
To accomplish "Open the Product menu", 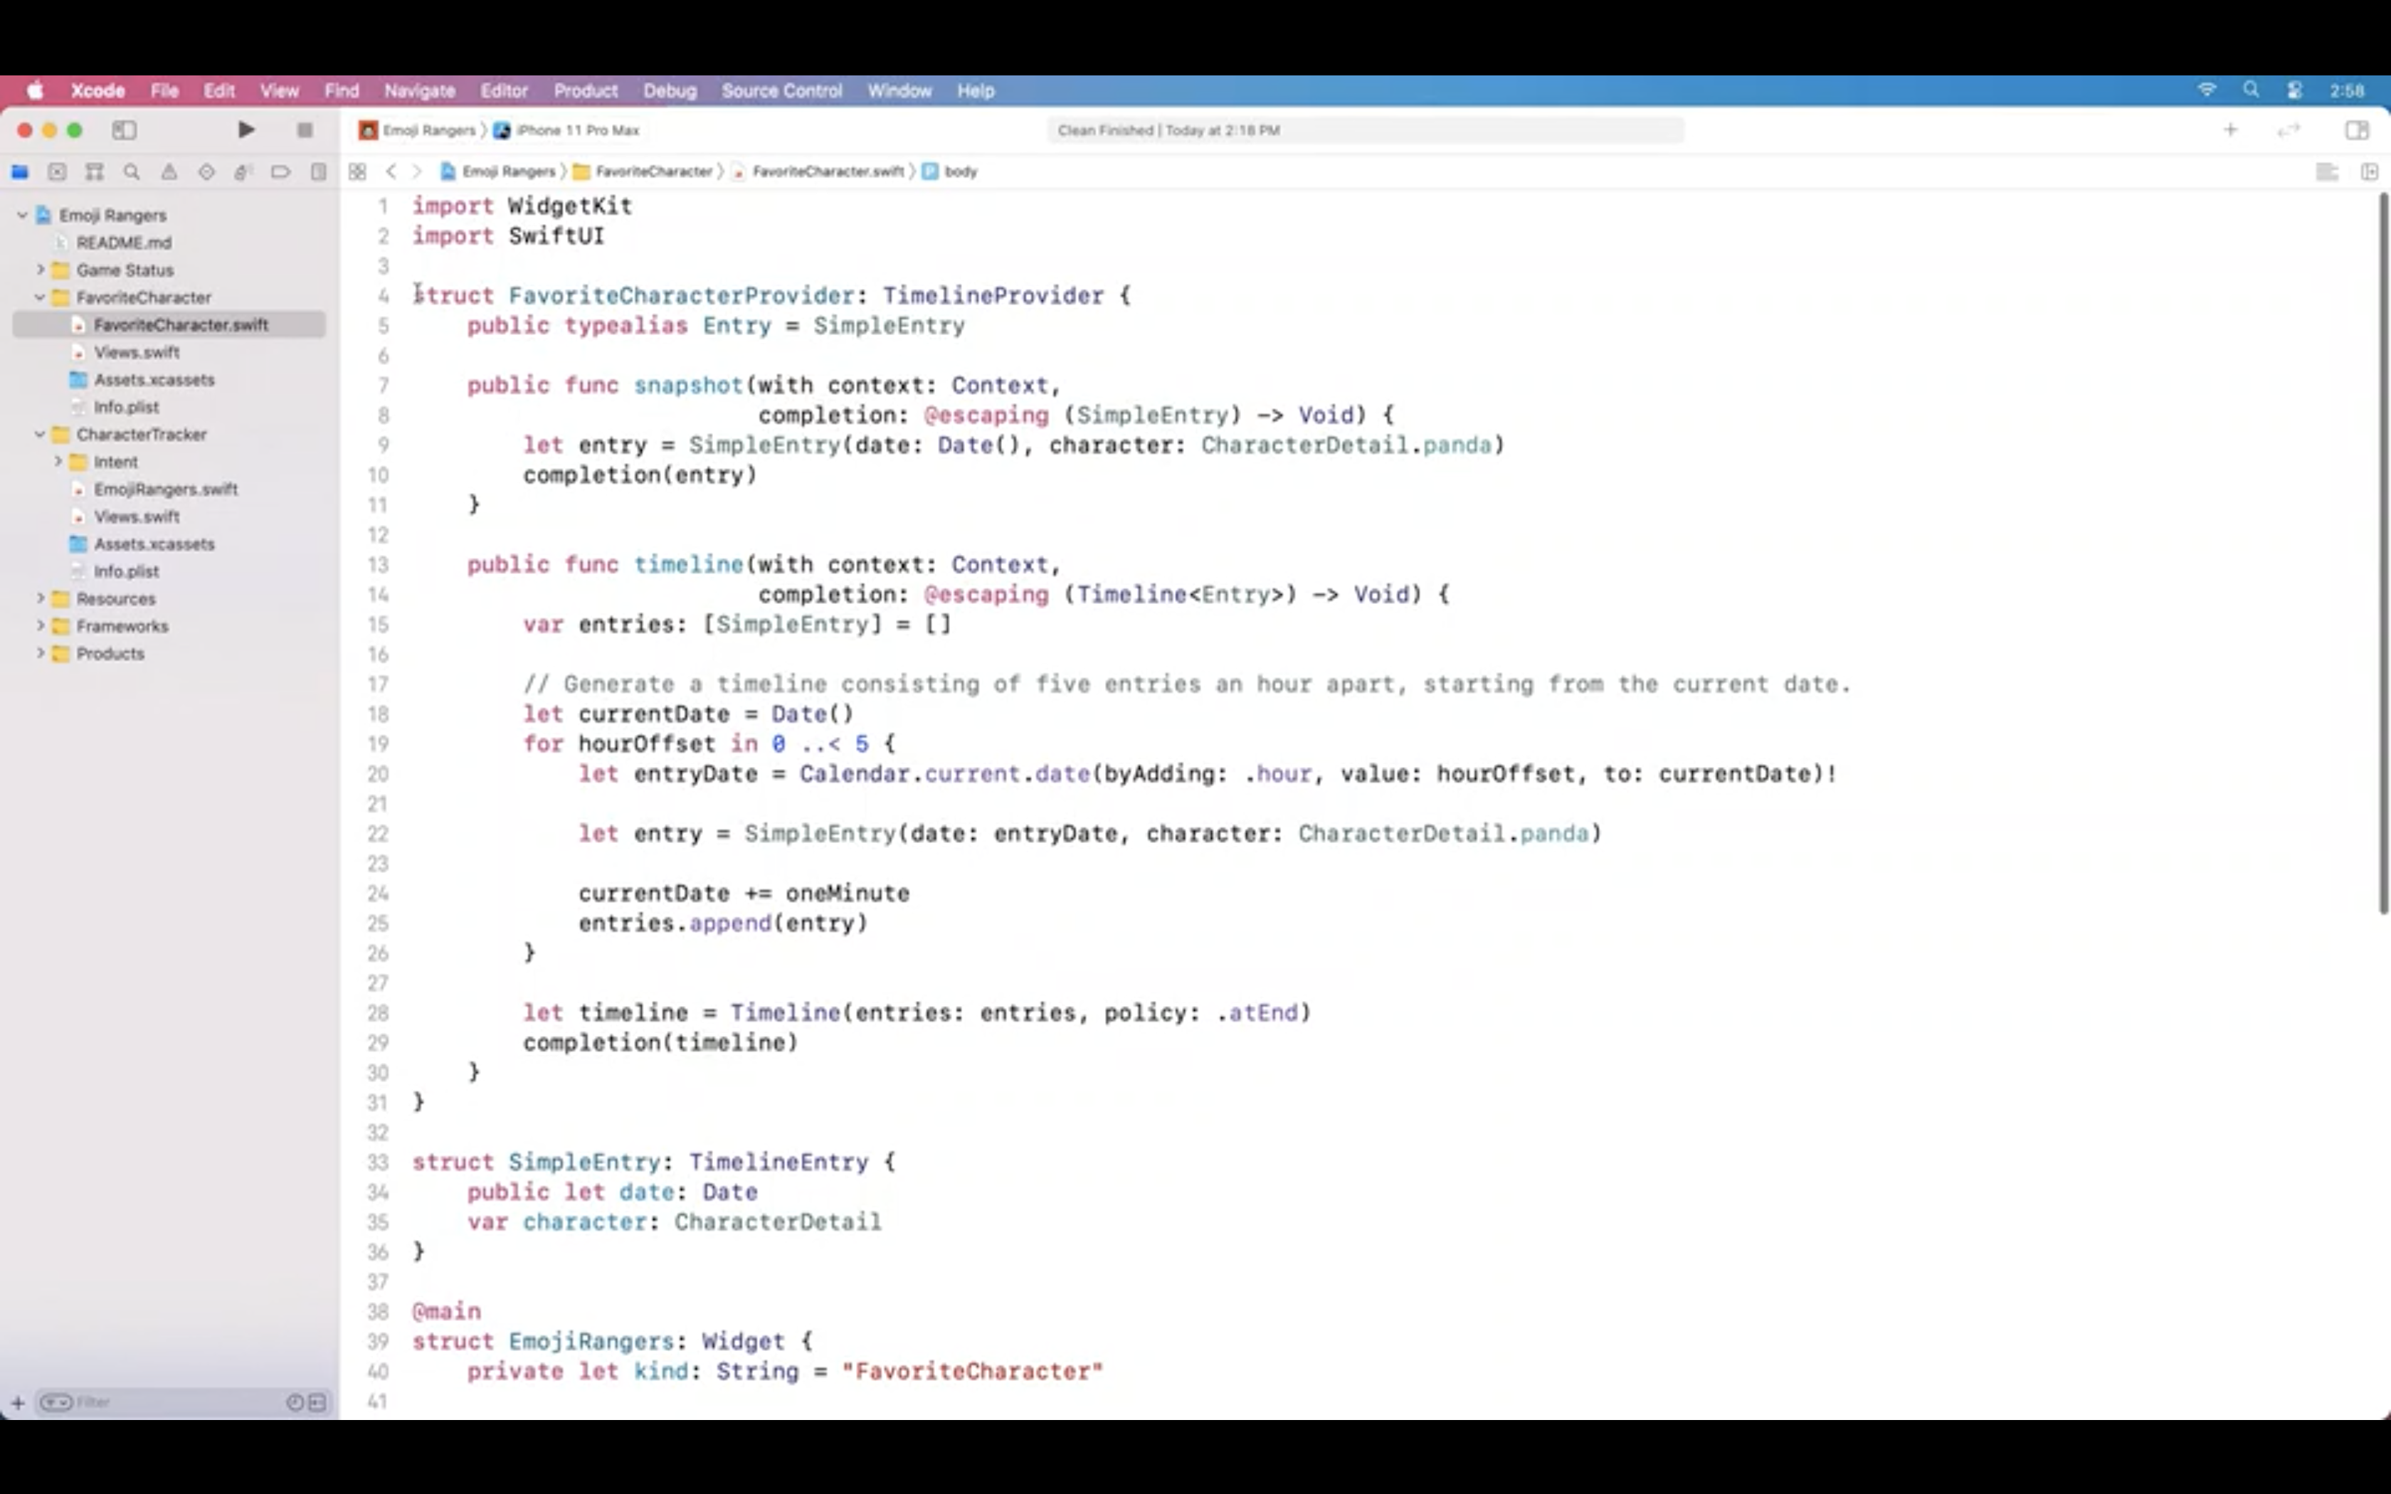I will [585, 91].
